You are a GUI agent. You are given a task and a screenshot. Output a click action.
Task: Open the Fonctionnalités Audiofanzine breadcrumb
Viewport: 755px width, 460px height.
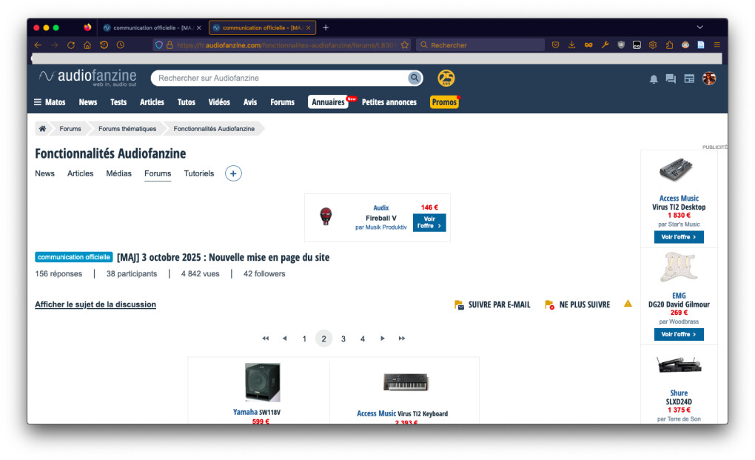tap(214, 129)
